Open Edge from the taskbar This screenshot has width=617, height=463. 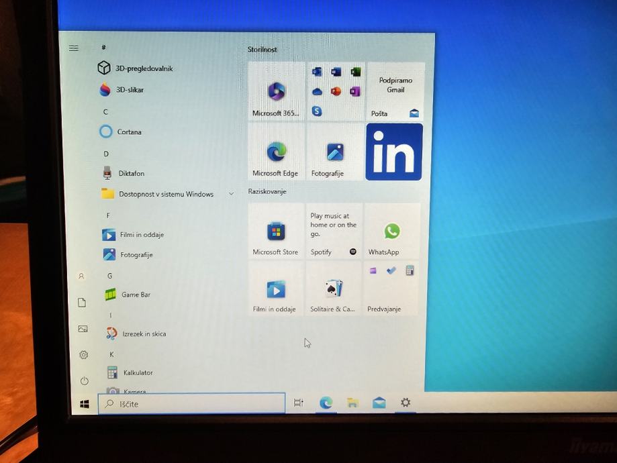[x=326, y=403]
